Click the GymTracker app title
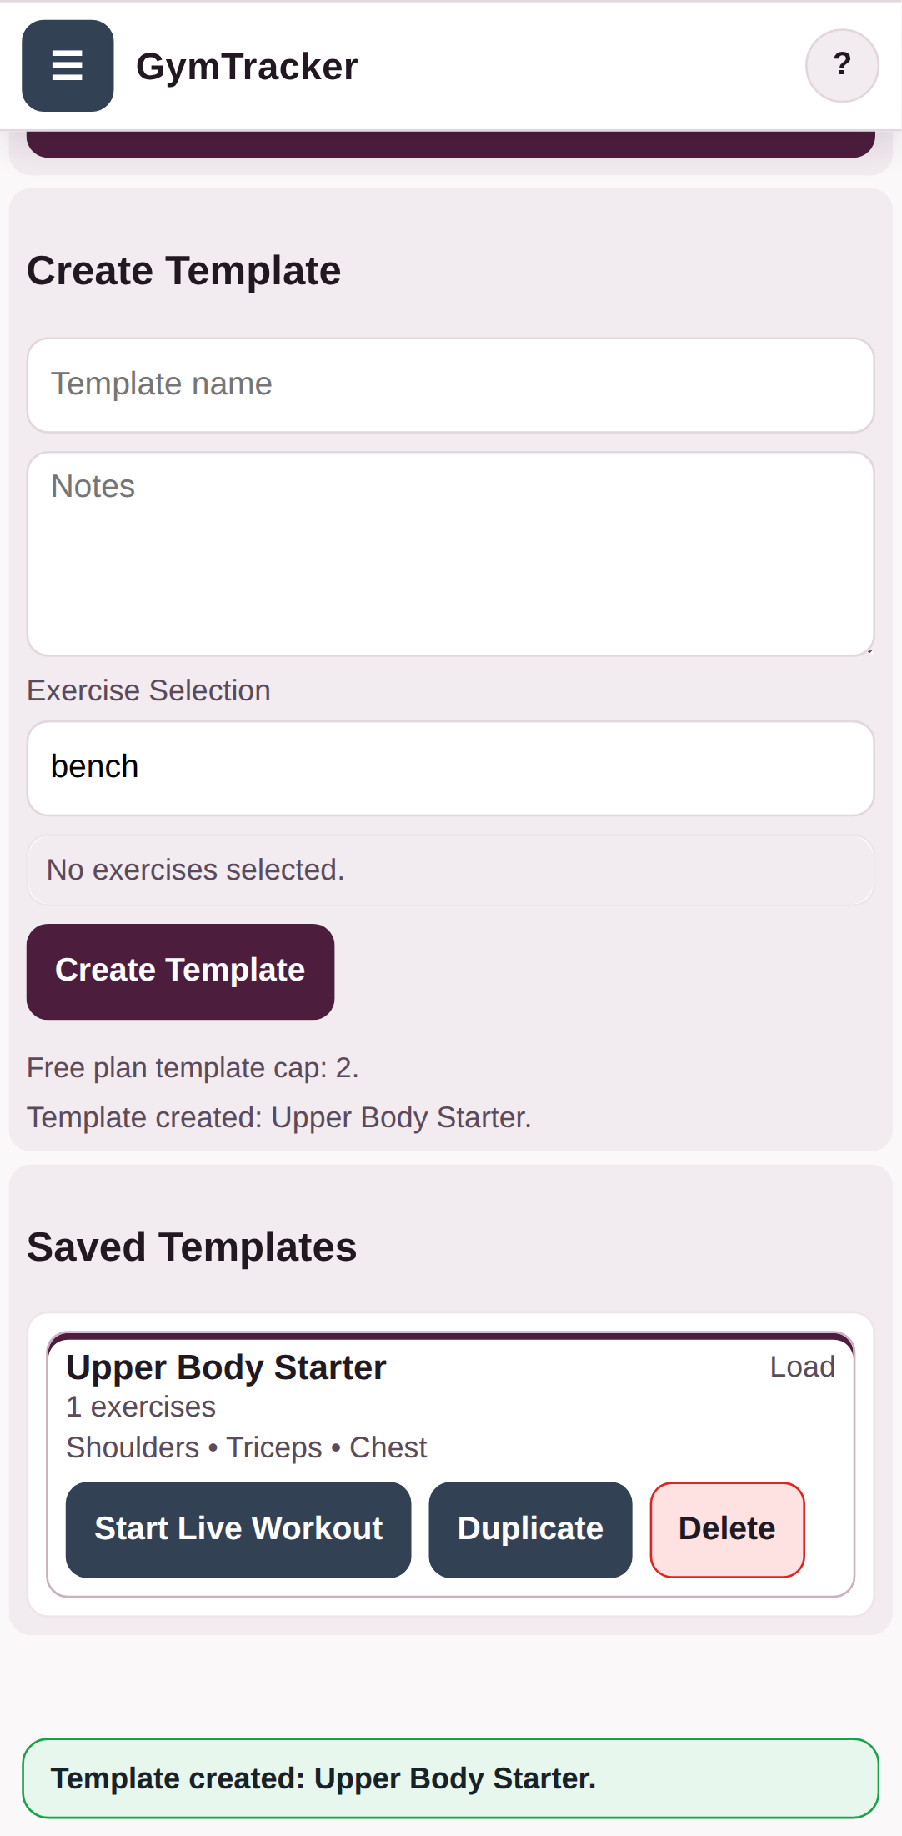 [247, 67]
